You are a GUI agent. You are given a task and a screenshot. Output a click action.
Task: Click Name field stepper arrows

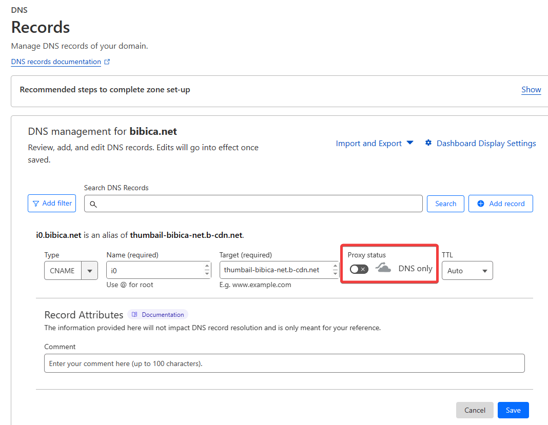click(x=207, y=270)
